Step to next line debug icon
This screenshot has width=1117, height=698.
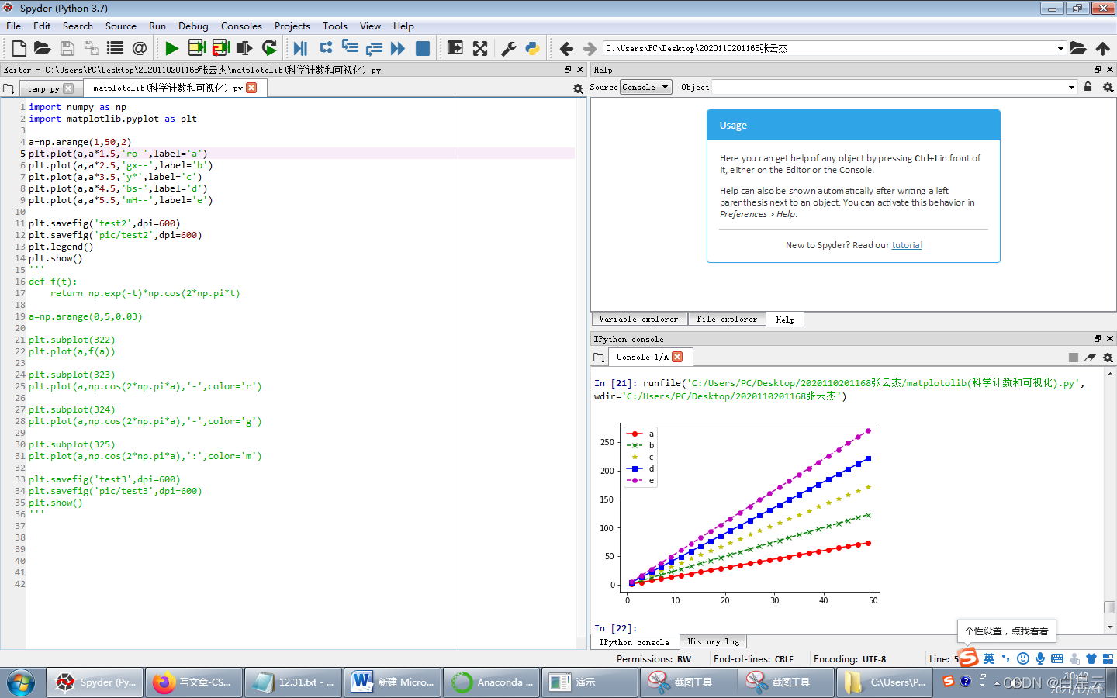326,48
